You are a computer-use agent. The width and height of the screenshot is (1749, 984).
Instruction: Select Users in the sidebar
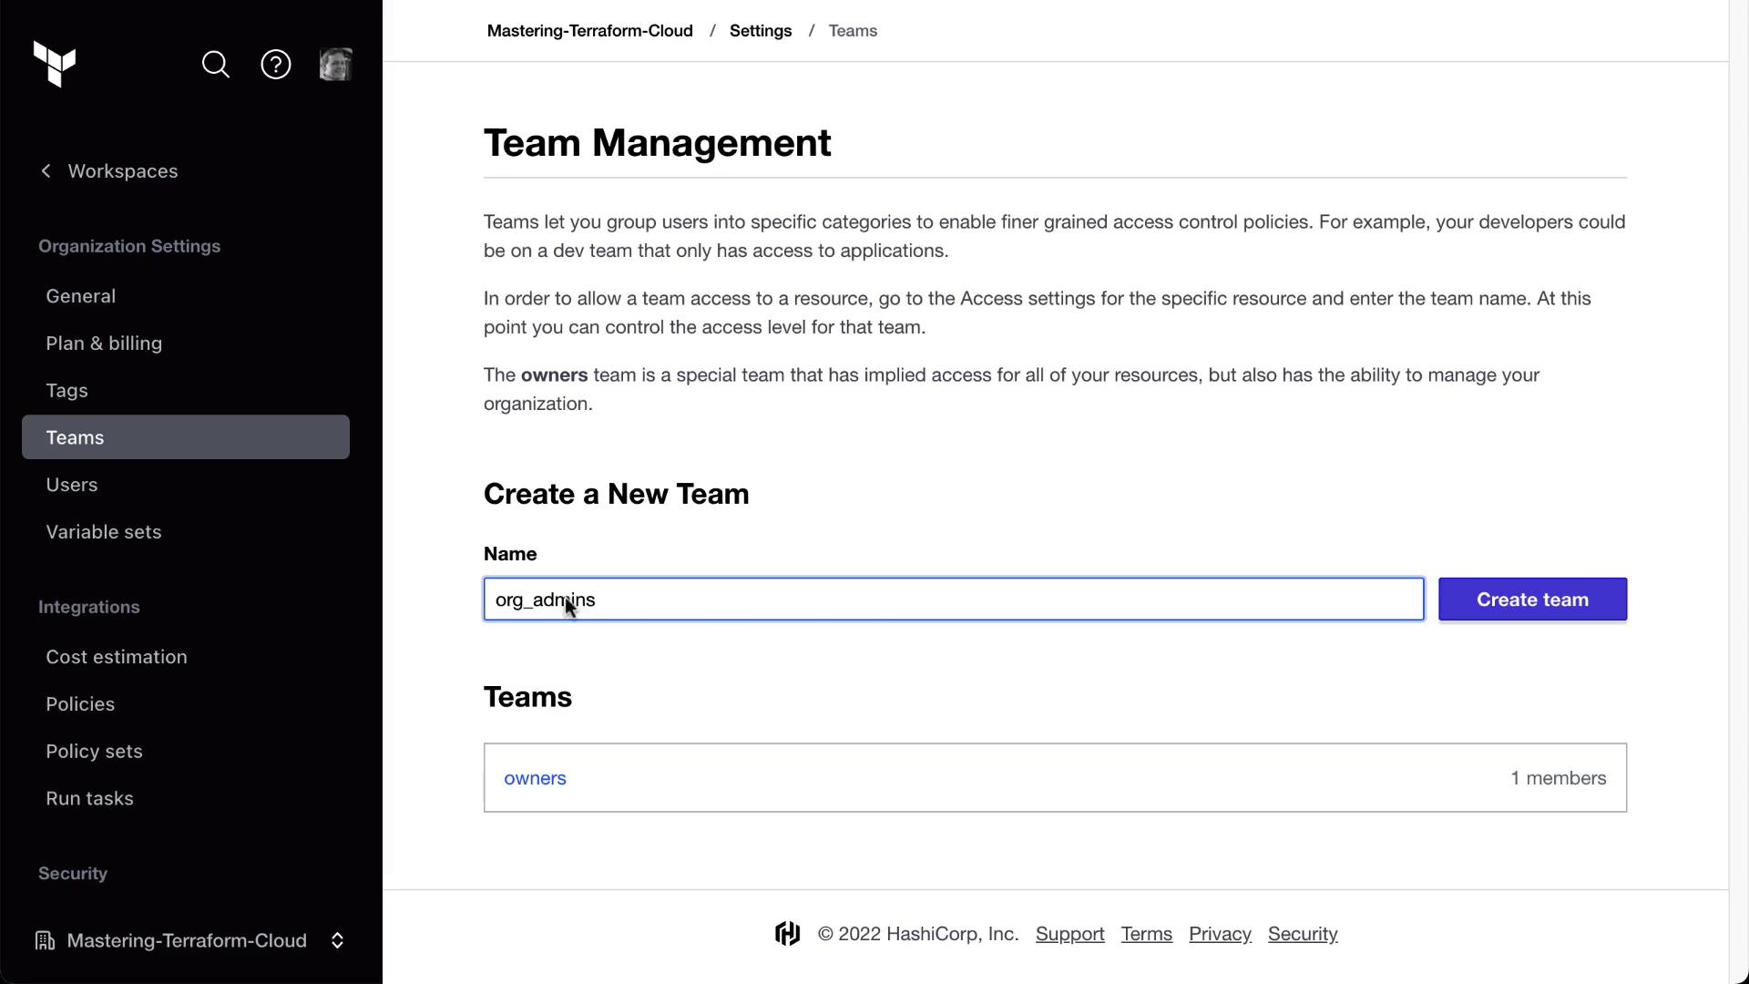pos(72,485)
